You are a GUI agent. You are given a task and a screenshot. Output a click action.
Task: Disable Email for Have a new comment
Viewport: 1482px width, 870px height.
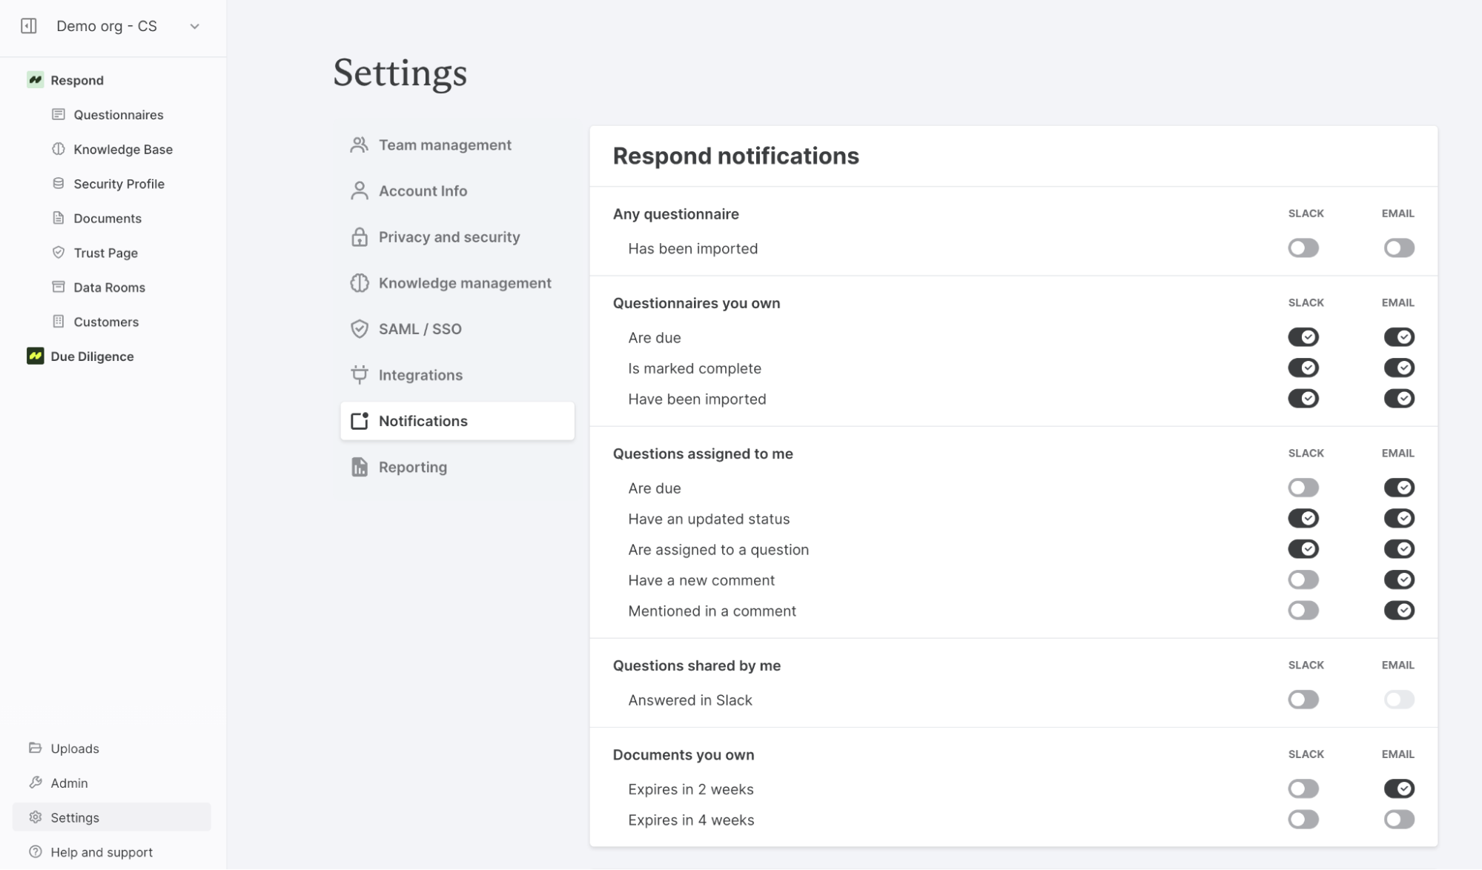pyautogui.click(x=1399, y=580)
